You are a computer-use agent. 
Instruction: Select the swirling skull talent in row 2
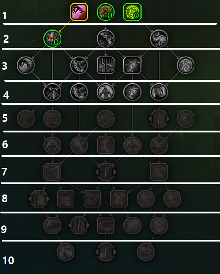click(159, 38)
